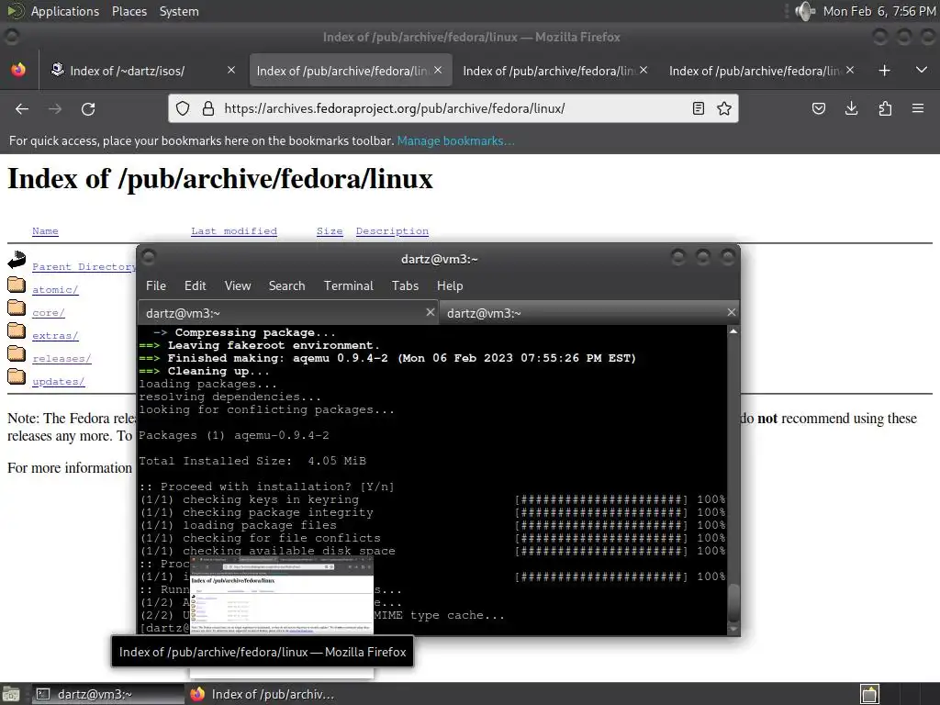
Task: Open terminal Search menu
Action: pyautogui.click(x=286, y=286)
